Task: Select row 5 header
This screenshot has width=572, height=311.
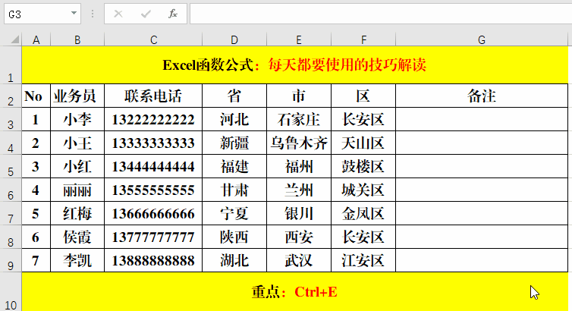Action: (x=11, y=166)
